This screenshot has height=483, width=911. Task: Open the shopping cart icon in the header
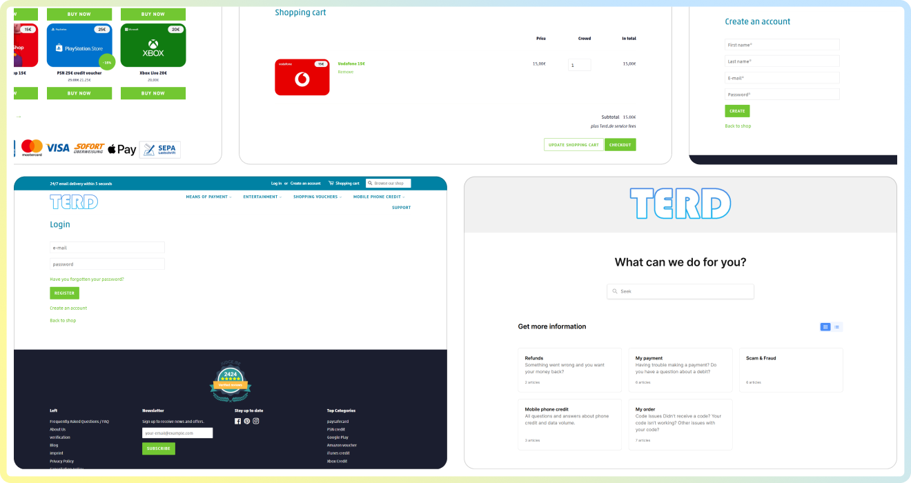[331, 184]
